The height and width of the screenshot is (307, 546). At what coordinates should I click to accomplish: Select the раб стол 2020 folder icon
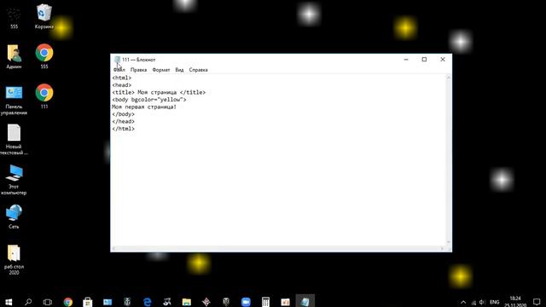pos(14,259)
